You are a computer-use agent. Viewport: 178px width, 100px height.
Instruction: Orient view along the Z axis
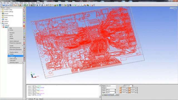[x=42, y=5]
